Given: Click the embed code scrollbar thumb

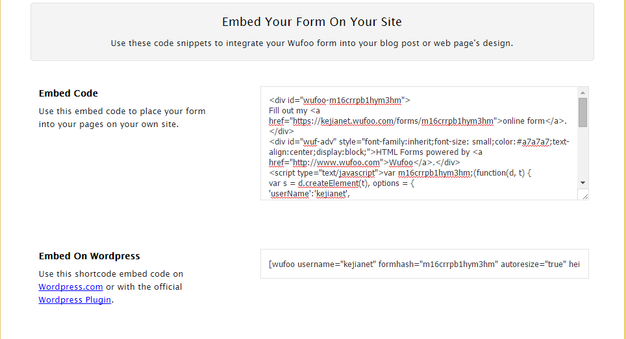Looking at the screenshot, I should point(582,112).
